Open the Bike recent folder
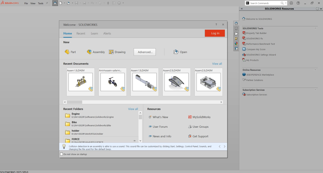Screen dimensions: 323x173 tap(101, 124)
